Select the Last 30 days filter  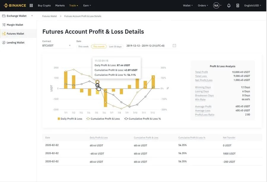tap(115, 47)
